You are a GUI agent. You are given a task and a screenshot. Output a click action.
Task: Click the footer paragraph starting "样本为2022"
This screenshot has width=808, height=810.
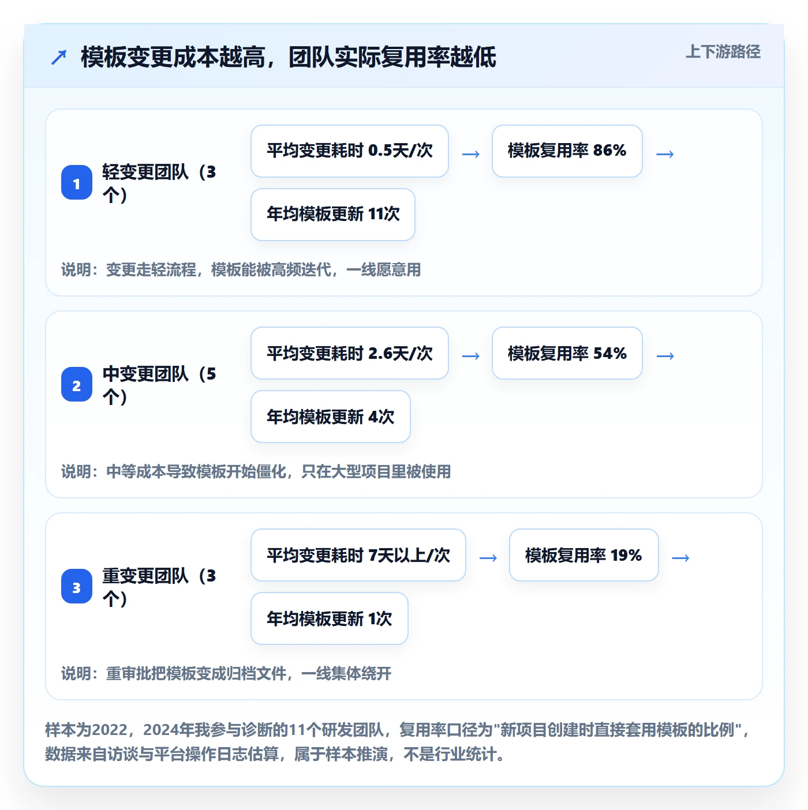click(x=398, y=742)
